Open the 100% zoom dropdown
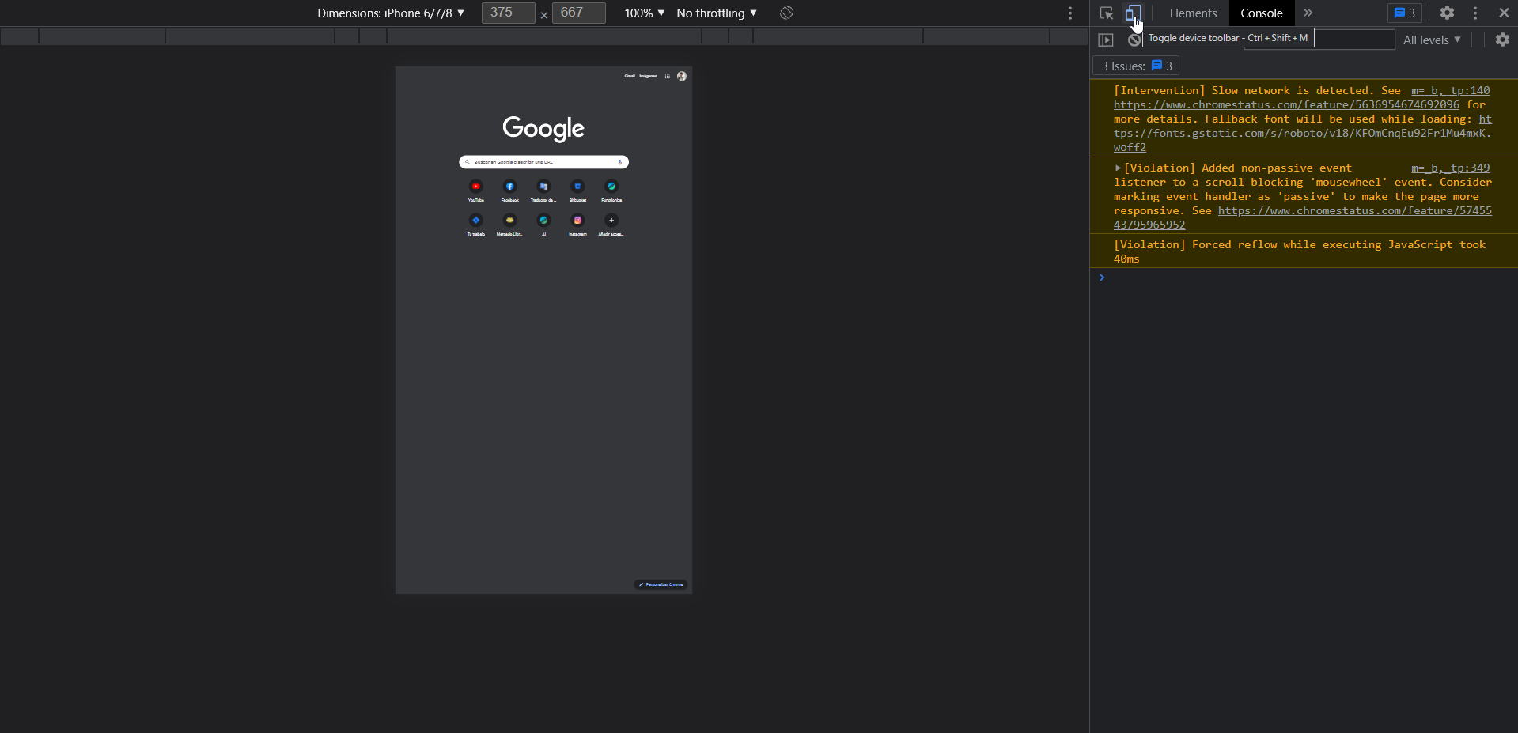This screenshot has width=1518, height=733. (x=644, y=13)
